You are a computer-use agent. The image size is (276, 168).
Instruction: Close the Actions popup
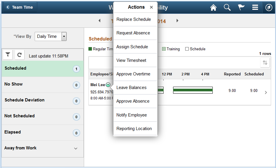coord(151,7)
